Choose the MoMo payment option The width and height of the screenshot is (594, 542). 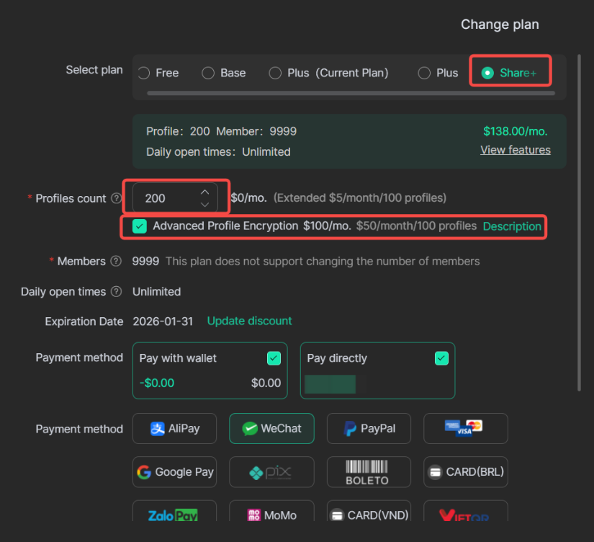point(271,515)
